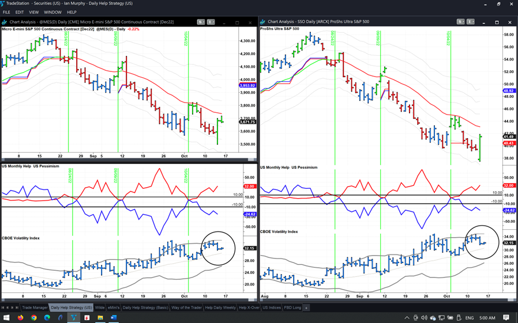Open the WINDOW menu
Screen dimensions: 518x323
(52, 12)
